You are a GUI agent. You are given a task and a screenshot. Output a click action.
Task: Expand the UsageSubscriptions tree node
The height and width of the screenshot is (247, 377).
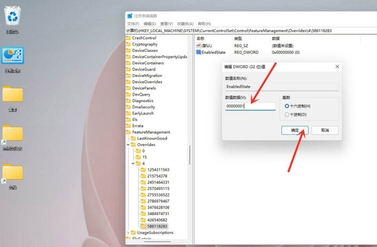tap(128, 233)
